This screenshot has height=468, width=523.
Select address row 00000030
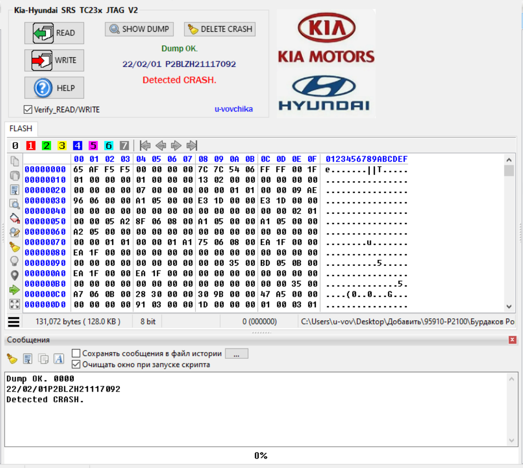pyautogui.click(x=45, y=200)
